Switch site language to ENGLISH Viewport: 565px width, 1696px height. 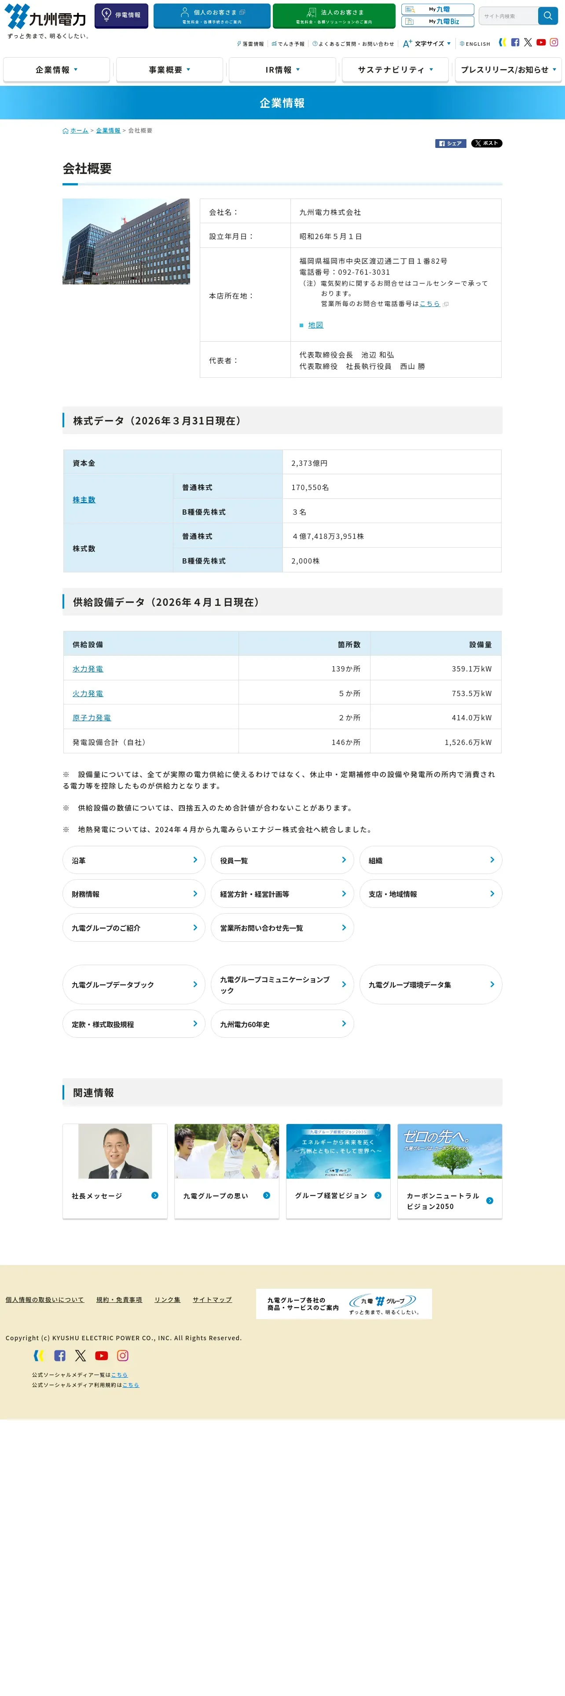pos(475,44)
